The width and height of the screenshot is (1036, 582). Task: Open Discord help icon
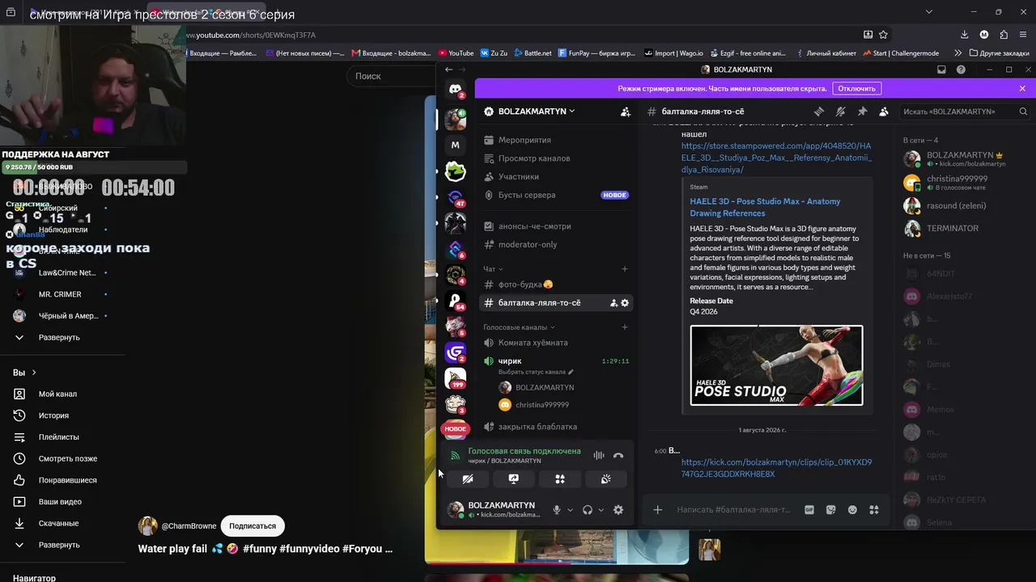point(961,70)
